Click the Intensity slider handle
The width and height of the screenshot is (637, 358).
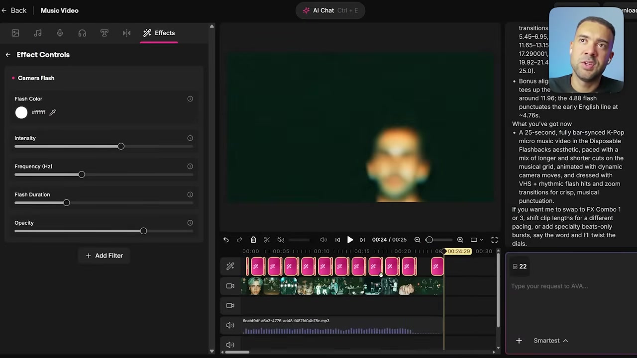click(x=121, y=146)
